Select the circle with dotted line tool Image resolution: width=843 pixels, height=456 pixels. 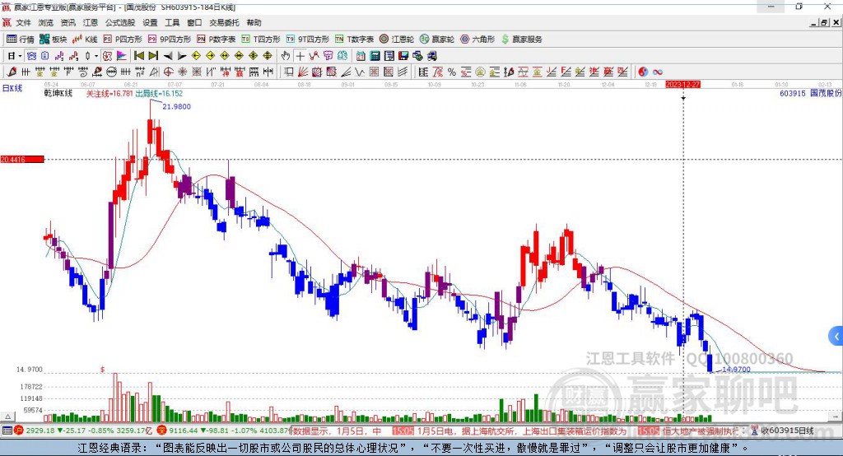click(x=111, y=72)
